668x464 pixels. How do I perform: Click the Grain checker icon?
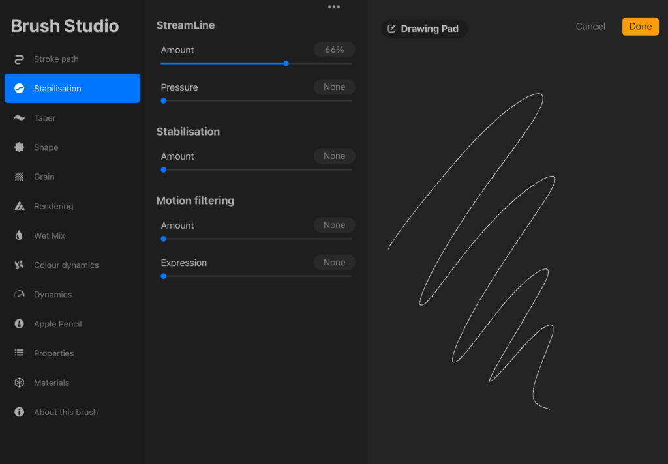(x=19, y=177)
